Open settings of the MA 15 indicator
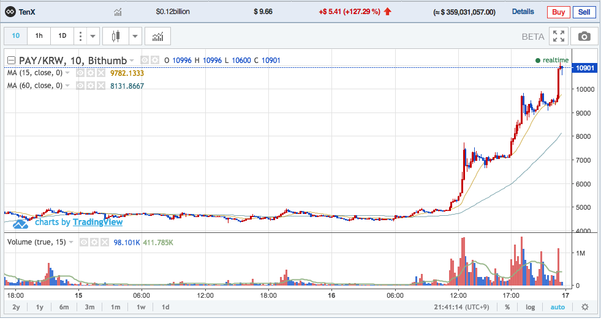 pos(91,73)
